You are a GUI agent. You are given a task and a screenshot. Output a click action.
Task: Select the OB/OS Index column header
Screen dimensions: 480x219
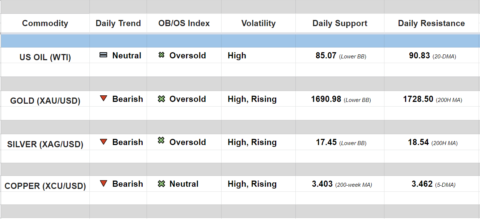point(184,23)
